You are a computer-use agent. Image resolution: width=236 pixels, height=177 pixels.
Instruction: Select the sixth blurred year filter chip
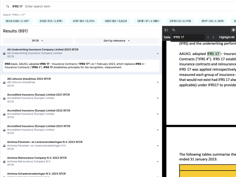point(180,21)
